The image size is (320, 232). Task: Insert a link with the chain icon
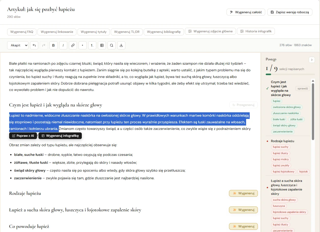click(x=73, y=45)
